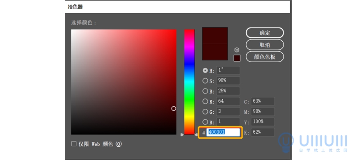Click the H value field showing 1°
Viewport: 357px width, 160px height.
(x=228, y=70)
